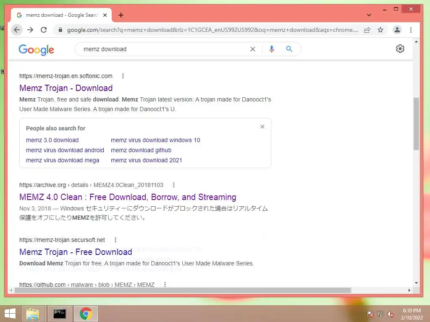
Task: Search memz virus download android
Action: pos(65,151)
